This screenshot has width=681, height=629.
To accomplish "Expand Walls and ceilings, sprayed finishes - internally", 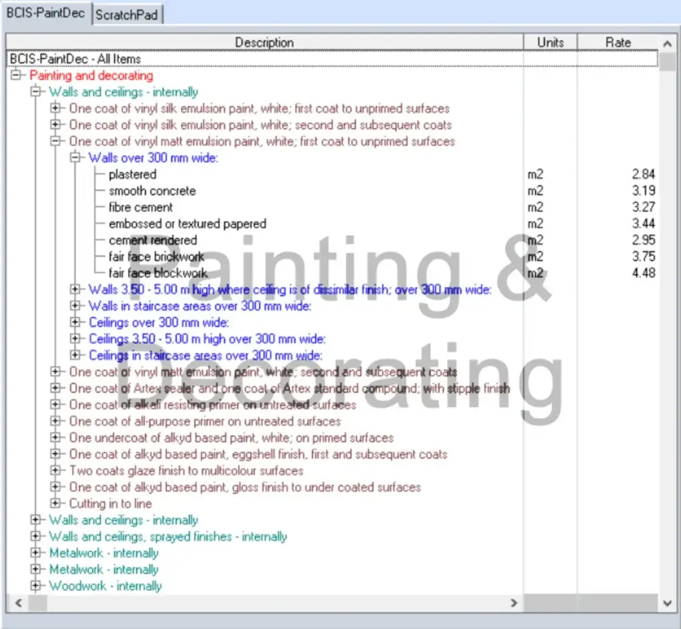I will pyautogui.click(x=36, y=536).
